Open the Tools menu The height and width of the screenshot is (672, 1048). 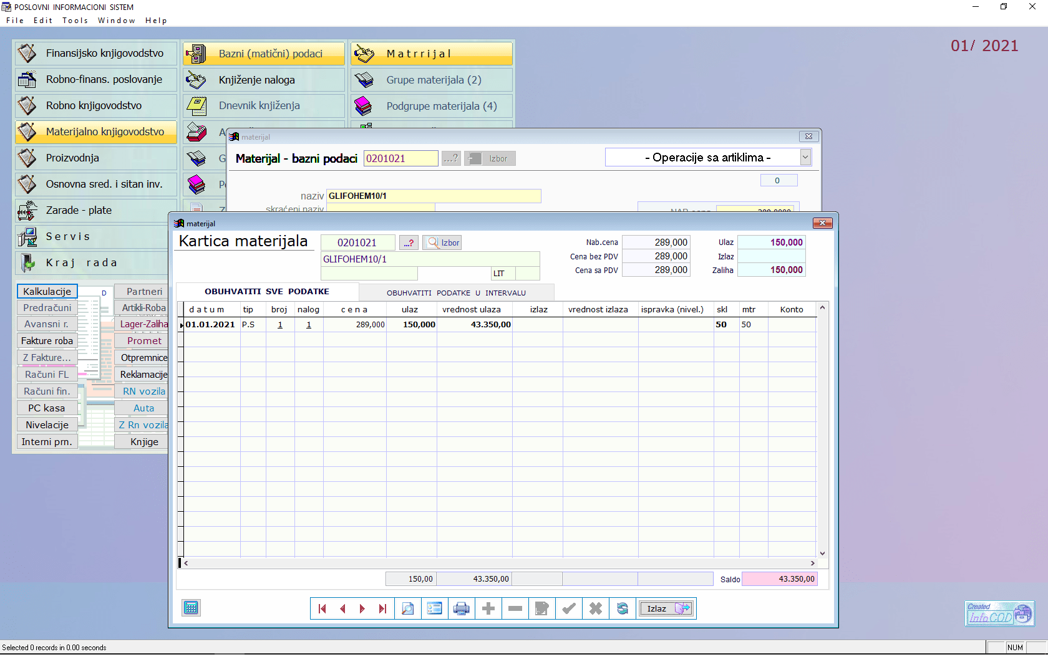(x=75, y=21)
